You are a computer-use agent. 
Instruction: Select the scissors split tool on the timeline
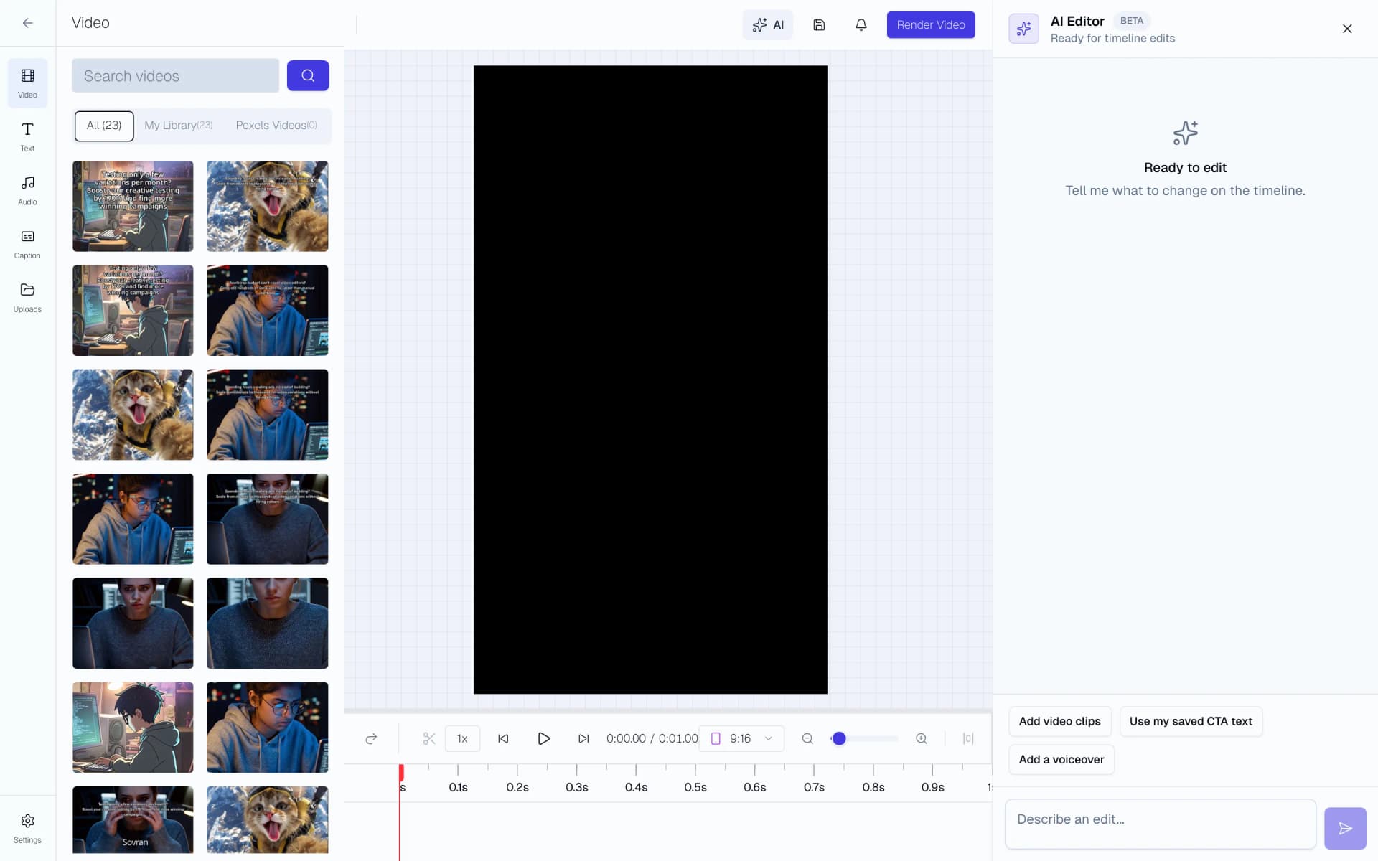(428, 738)
